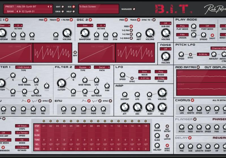Enable SYNC TO 1 on OSC 2
The image size is (226, 158).
coord(154,20)
